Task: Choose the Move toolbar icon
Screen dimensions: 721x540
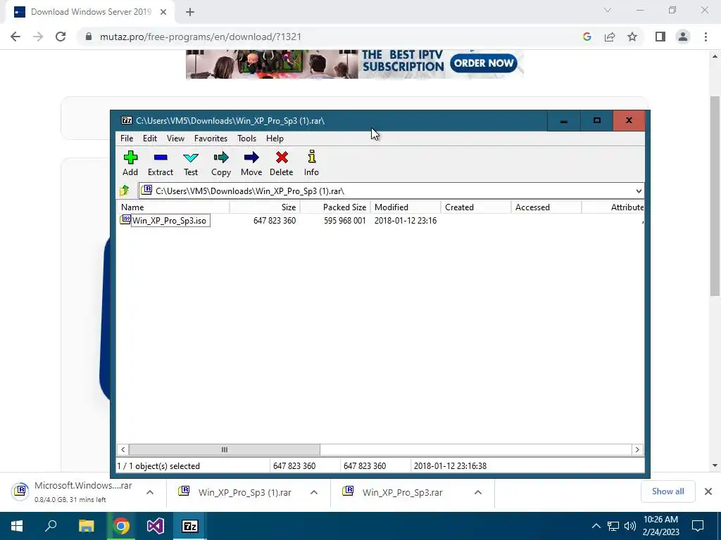Action: pyautogui.click(x=251, y=157)
